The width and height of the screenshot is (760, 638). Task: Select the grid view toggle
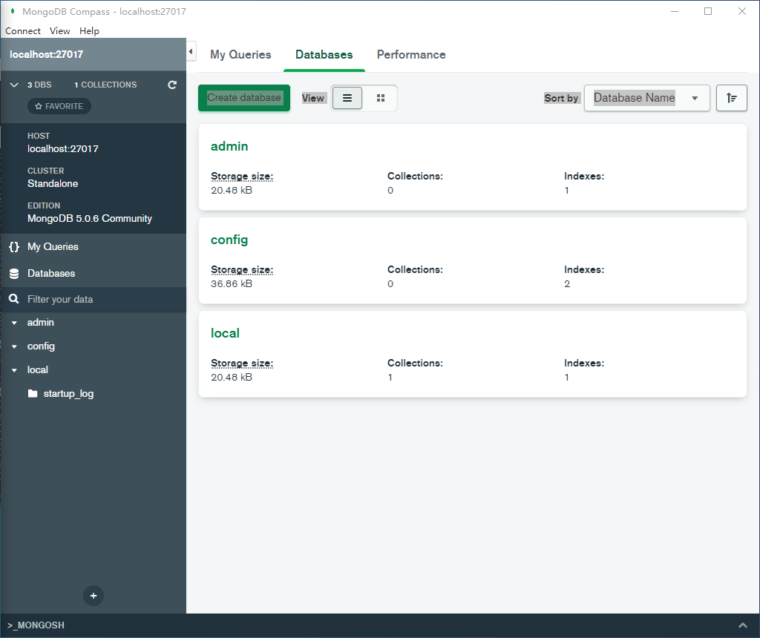381,98
